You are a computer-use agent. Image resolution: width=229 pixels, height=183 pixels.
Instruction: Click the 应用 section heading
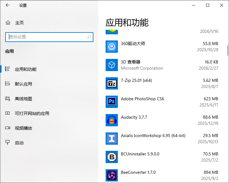tap(9, 51)
